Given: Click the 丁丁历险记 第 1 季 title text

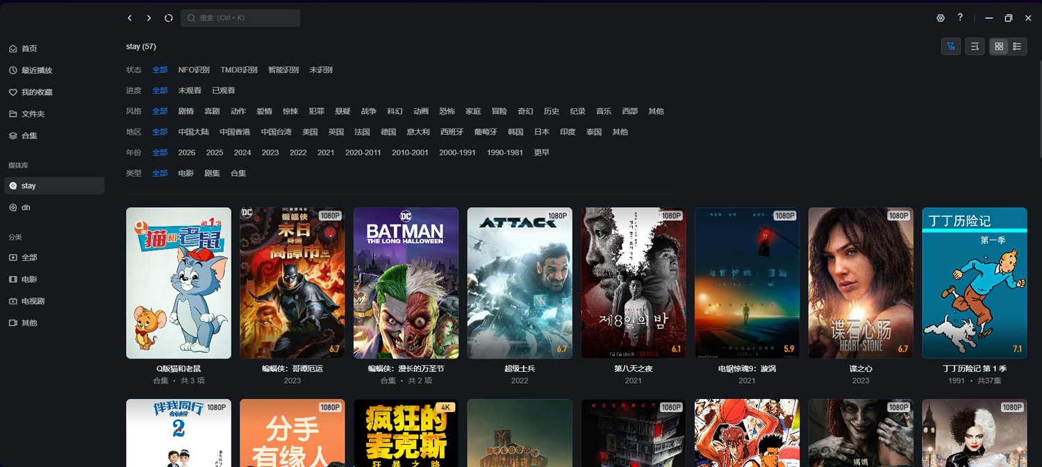Looking at the screenshot, I should (x=975, y=368).
